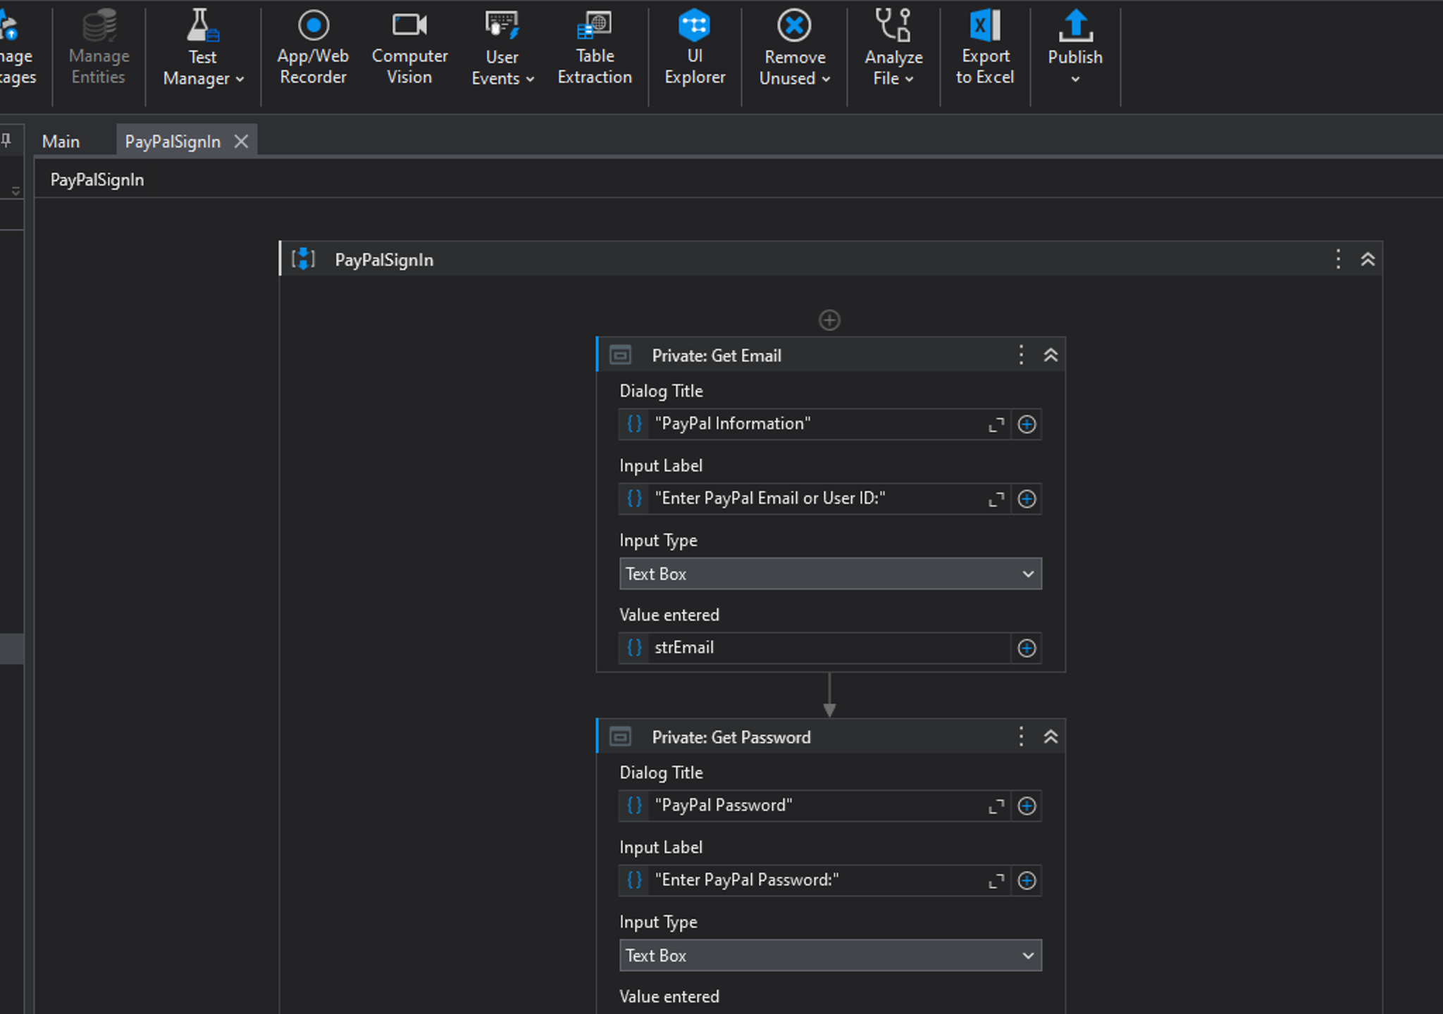Viewport: 1443px width, 1014px height.
Task: Open the Test Manager dropdown
Action: point(203,48)
